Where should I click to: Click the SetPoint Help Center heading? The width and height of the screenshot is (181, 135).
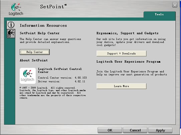pos(40,33)
